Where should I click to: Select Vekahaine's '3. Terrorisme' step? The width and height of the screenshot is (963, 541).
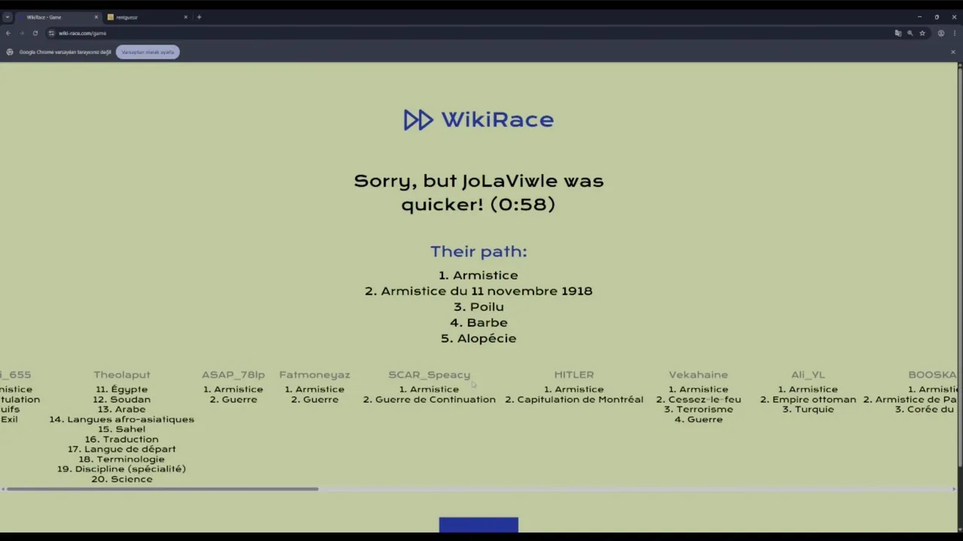point(698,409)
